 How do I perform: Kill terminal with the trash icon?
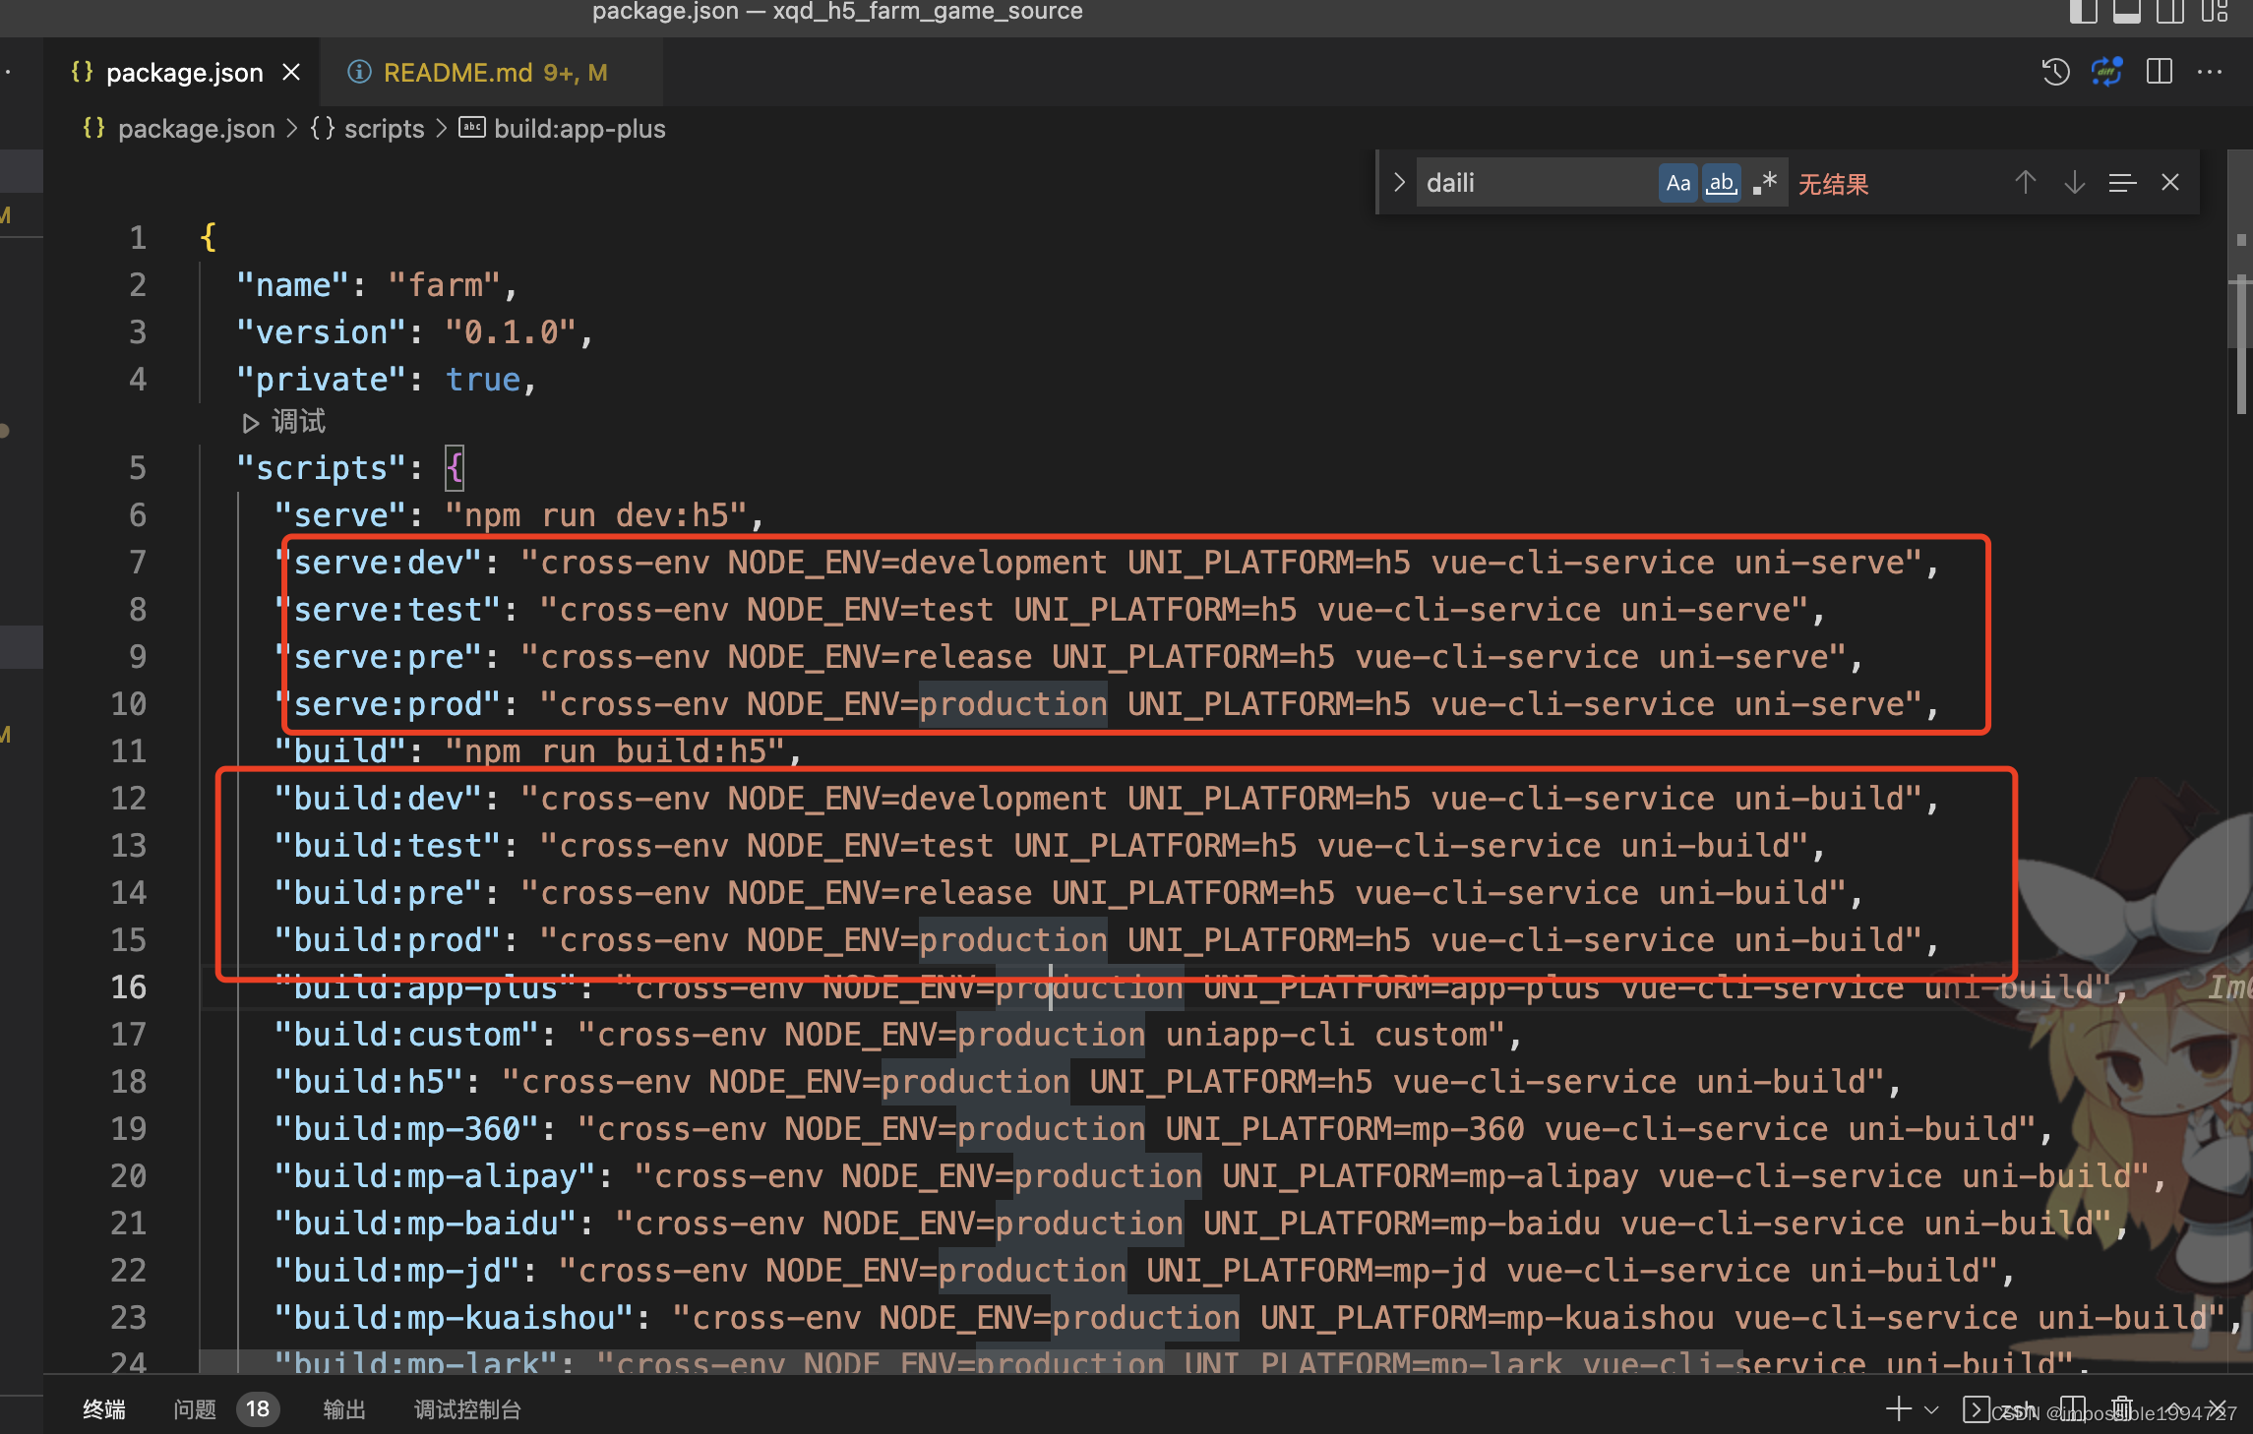(2122, 1408)
